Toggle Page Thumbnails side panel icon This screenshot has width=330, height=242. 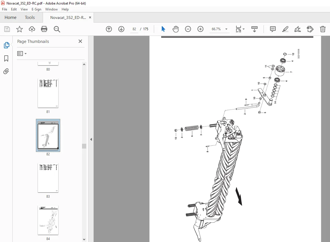[x=6, y=45]
